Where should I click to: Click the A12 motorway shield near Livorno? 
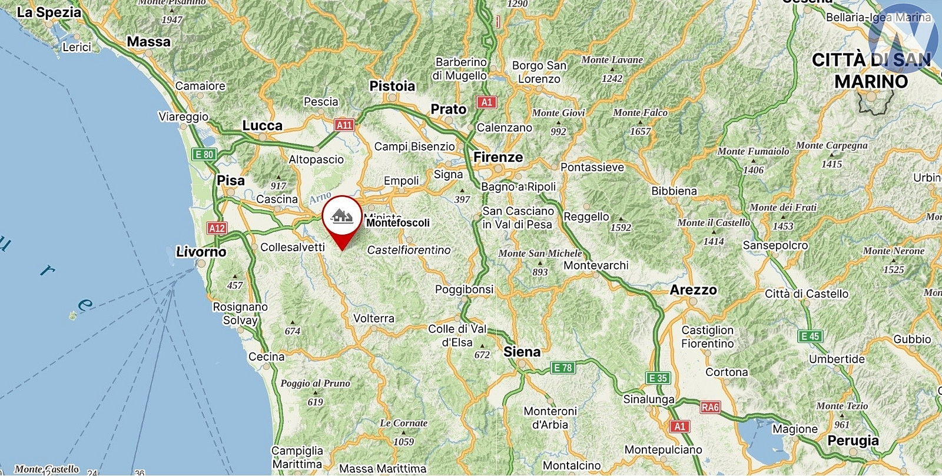(x=217, y=228)
